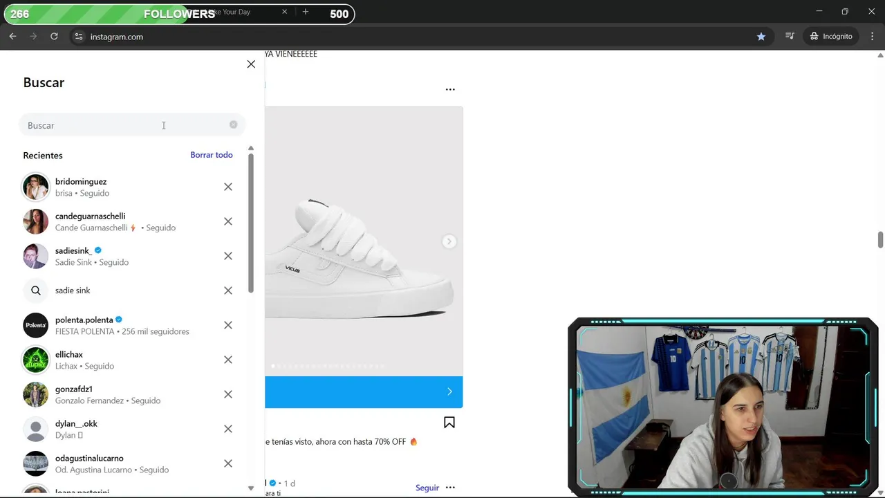Save the sneaker post with bookmark icon
This screenshot has height=498, width=885.
coord(449,423)
